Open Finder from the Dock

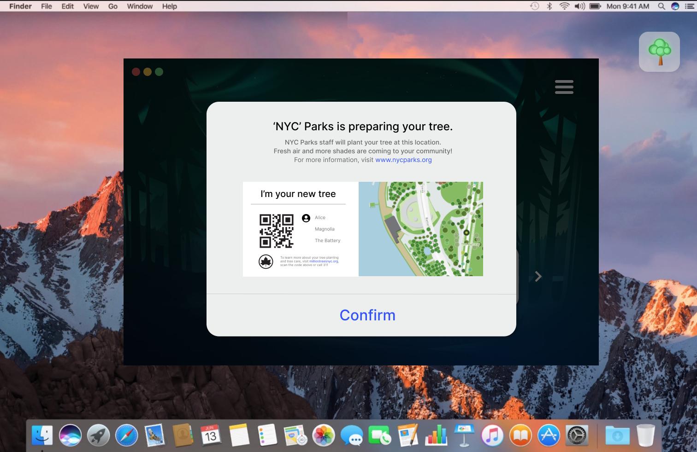pos(42,435)
